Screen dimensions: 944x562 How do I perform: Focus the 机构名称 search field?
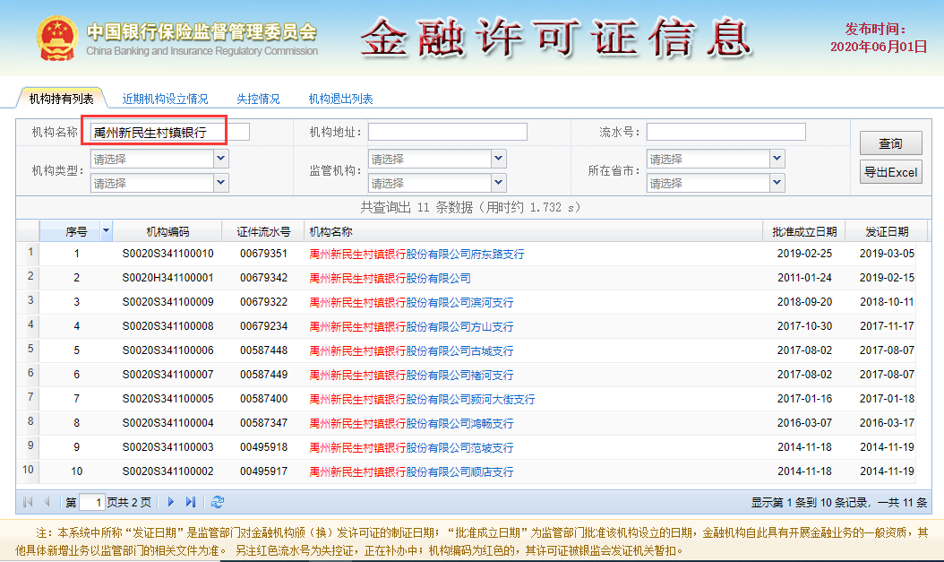[x=170, y=132]
